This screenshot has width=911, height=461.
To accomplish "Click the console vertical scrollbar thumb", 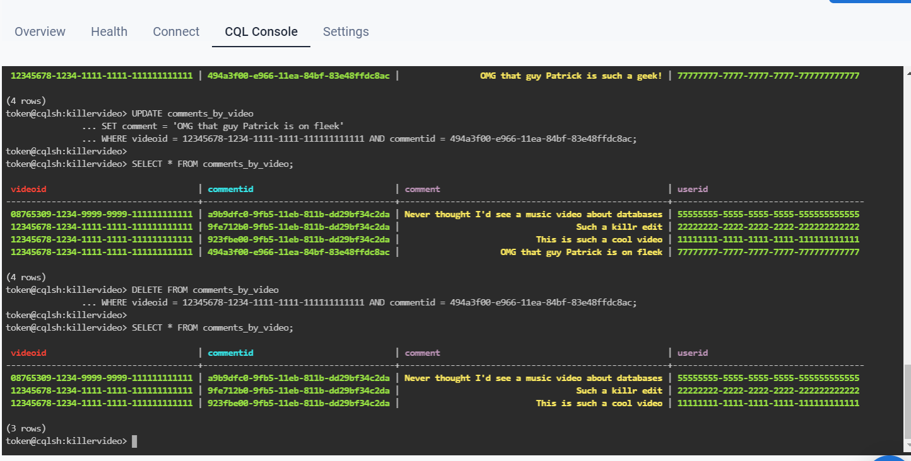I will 907,401.
